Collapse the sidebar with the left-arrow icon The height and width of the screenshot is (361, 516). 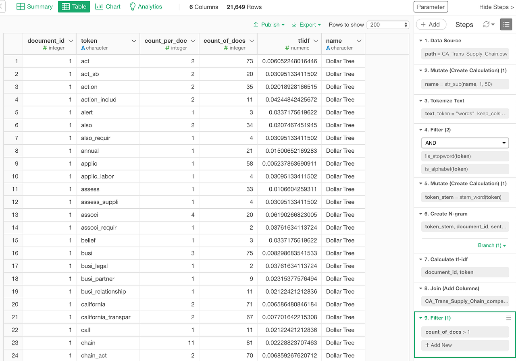point(2,6)
